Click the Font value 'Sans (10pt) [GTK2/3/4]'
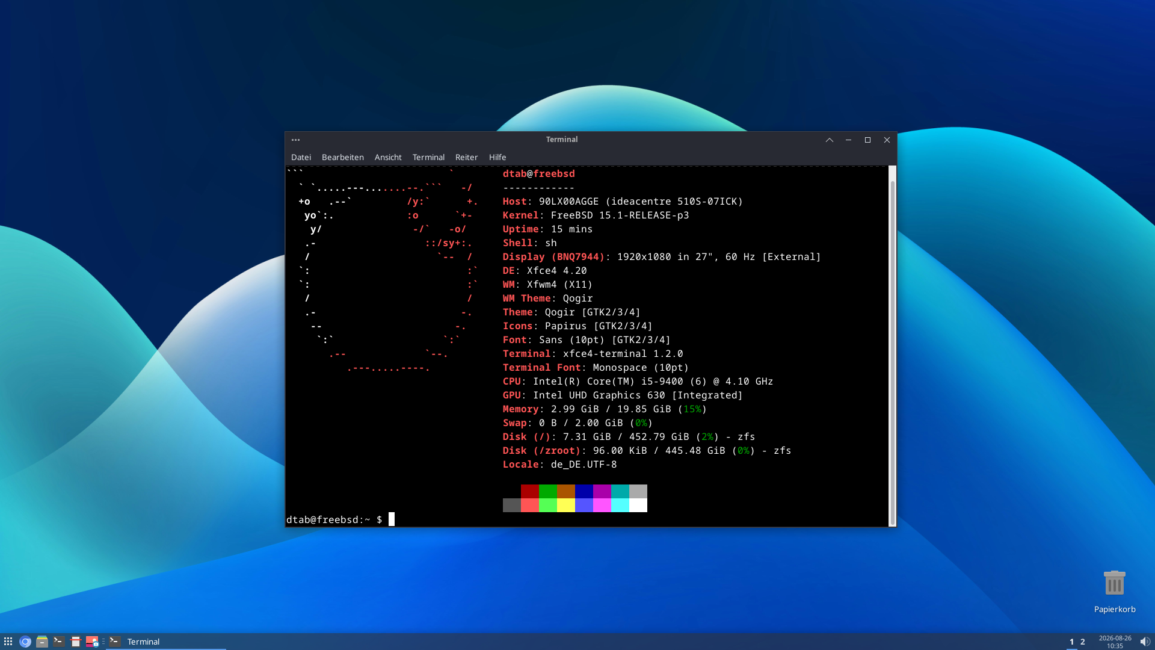Screen dimensions: 1155x650 click(605, 339)
